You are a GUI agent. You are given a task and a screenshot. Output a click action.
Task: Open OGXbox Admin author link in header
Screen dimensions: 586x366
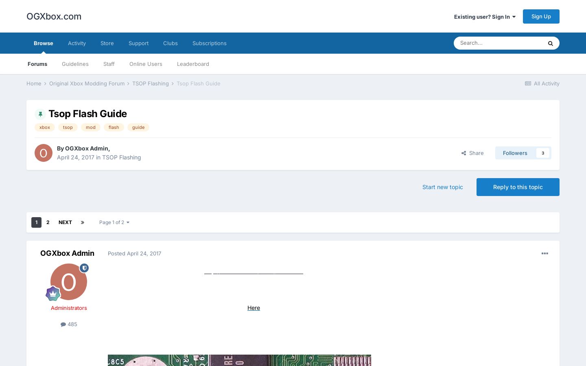[x=87, y=148]
